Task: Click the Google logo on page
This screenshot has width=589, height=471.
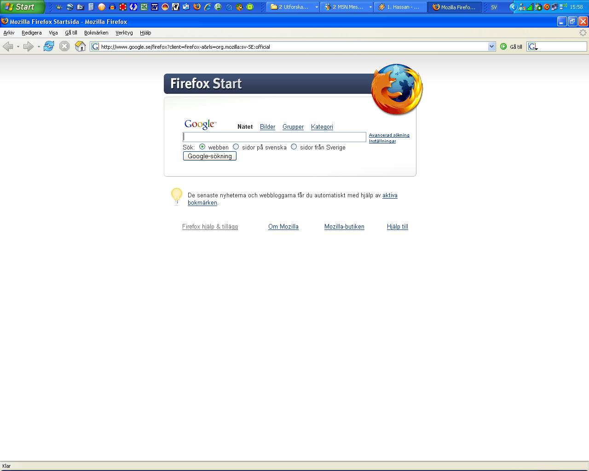Action: click(x=200, y=124)
